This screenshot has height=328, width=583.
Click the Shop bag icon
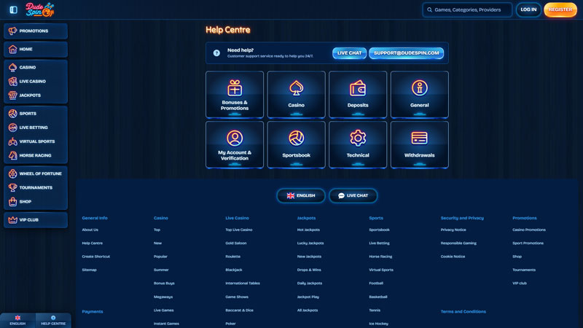(12, 202)
